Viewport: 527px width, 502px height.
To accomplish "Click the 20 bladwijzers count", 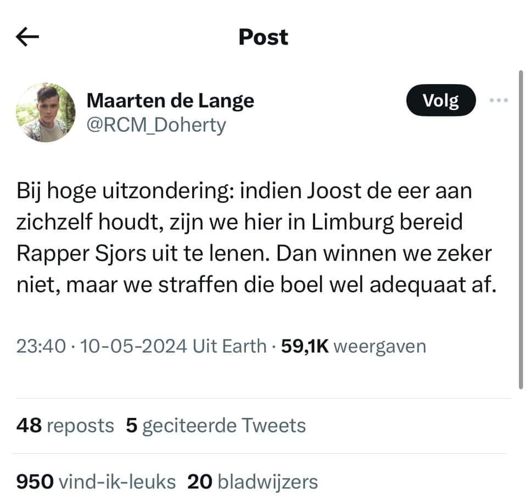I will (x=253, y=482).
